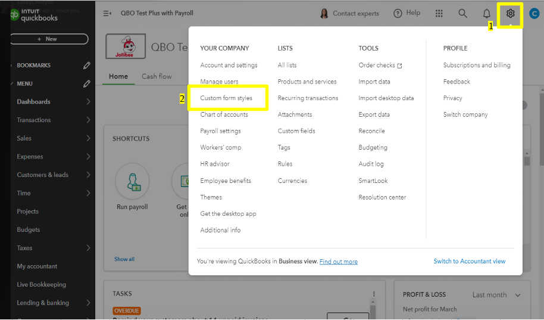The height and width of the screenshot is (320, 544).
Task: Click the Run payroll shortcut icon
Action: pos(132,181)
